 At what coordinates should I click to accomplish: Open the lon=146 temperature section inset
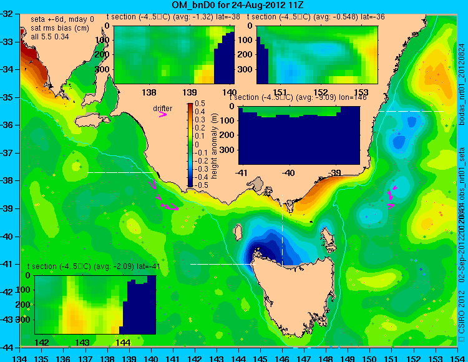click(x=299, y=135)
